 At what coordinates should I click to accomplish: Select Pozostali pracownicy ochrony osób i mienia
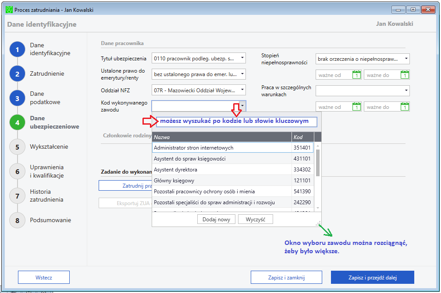click(x=233, y=192)
